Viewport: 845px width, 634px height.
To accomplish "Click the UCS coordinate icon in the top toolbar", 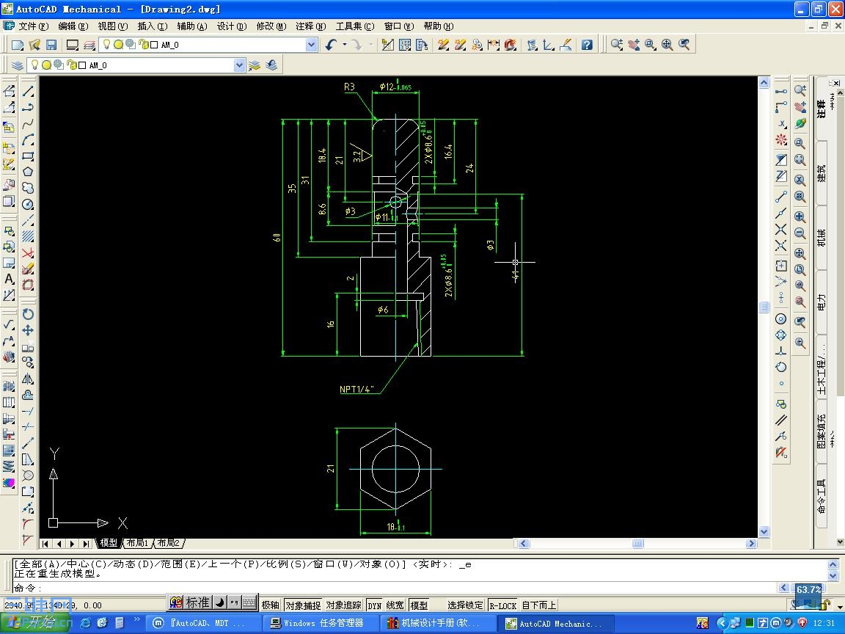I will [549, 45].
